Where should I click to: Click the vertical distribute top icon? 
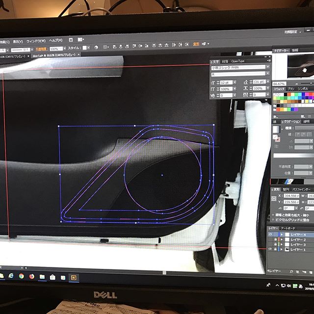tap(154, 46)
